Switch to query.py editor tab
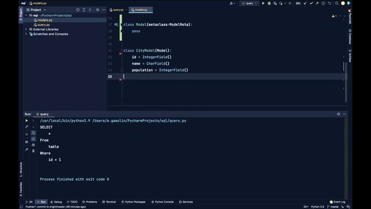 (x=117, y=10)
